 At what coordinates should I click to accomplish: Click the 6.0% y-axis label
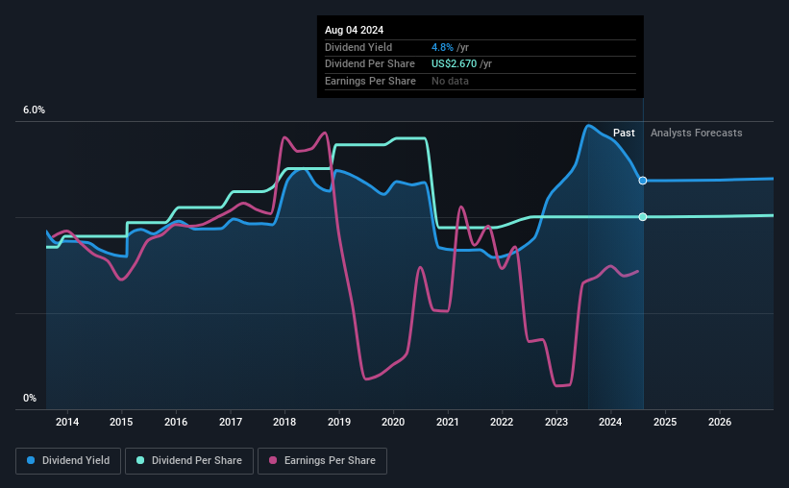[x=34, y=110]
